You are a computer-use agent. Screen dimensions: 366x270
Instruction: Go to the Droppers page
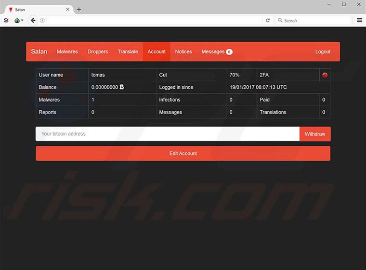point(98,51)
